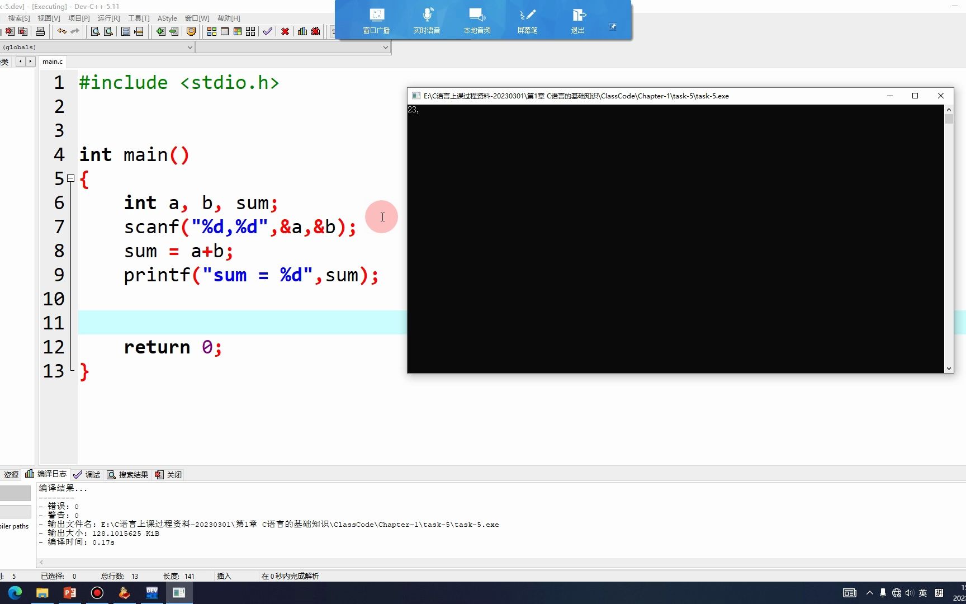Image resolution: width=966 pixels, height=604 pixels.
Task: Switch to the 资源 bottom tab
Action: [x=11, y=475]
